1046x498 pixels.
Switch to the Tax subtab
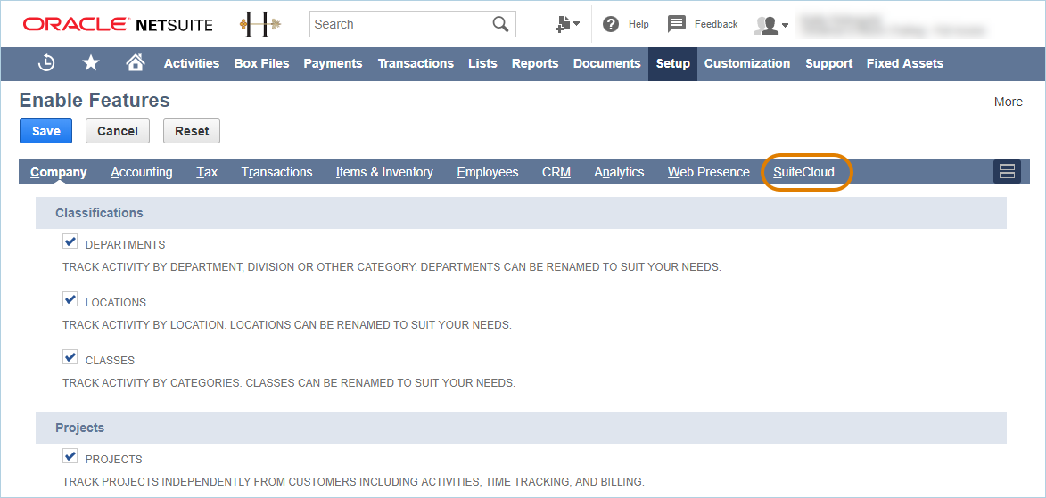[x=207, y=172]
